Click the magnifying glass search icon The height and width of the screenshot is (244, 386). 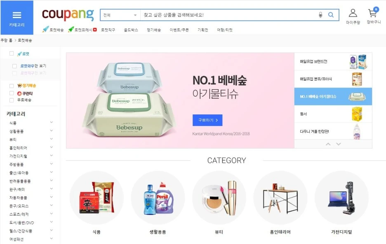[x=331, y=15]
